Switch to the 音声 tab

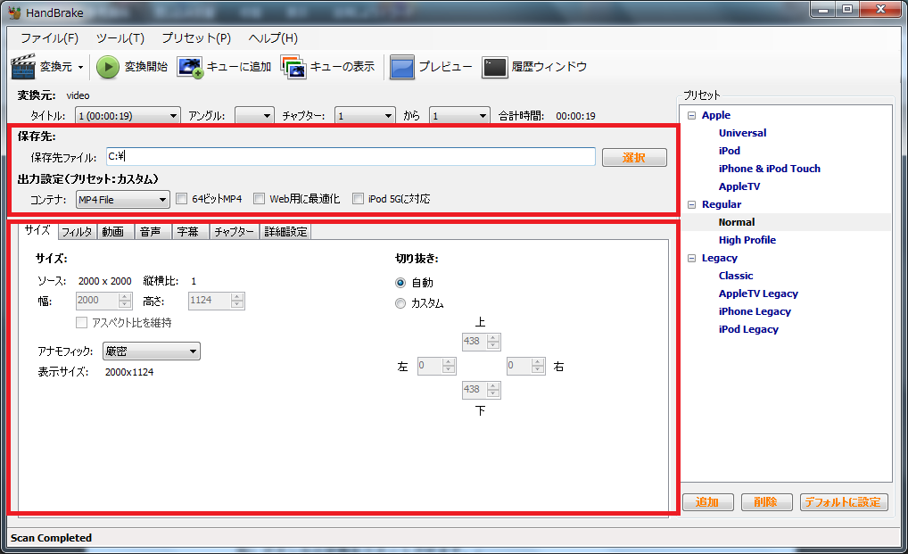click(x=153, y=232)
